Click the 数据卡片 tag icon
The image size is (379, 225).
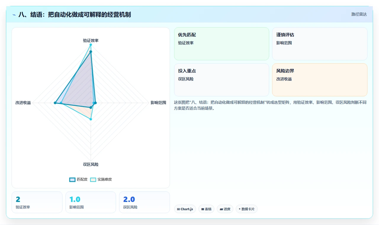click(240, 209)
